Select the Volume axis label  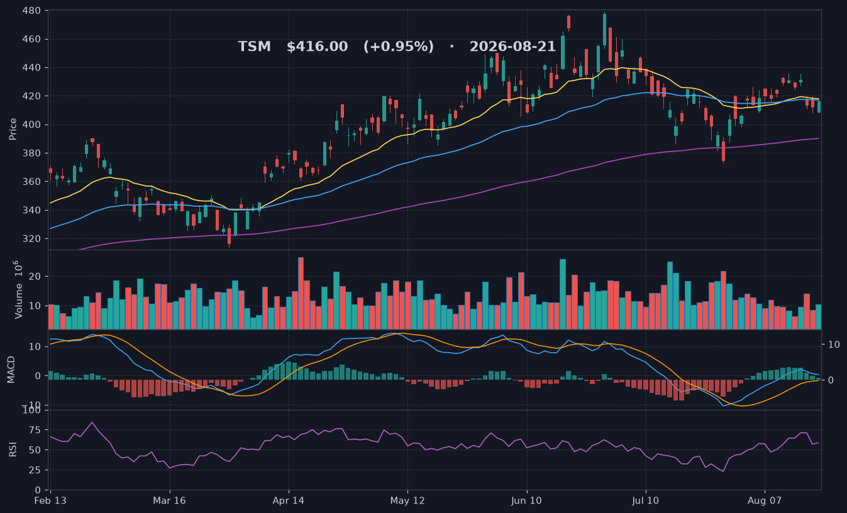[18, 289]
